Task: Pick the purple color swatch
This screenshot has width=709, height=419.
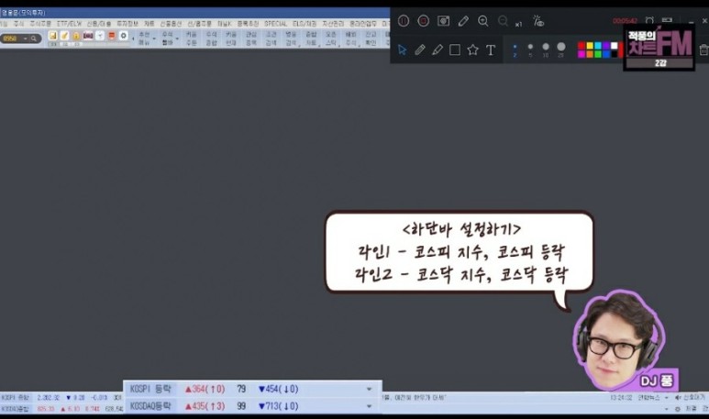Action: pyautogui.click(x=606, y=46)
